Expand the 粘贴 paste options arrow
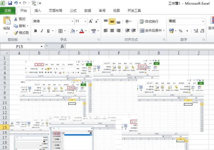Image resolution: width=214 pixels, height=150 pixels. [7, 33]
